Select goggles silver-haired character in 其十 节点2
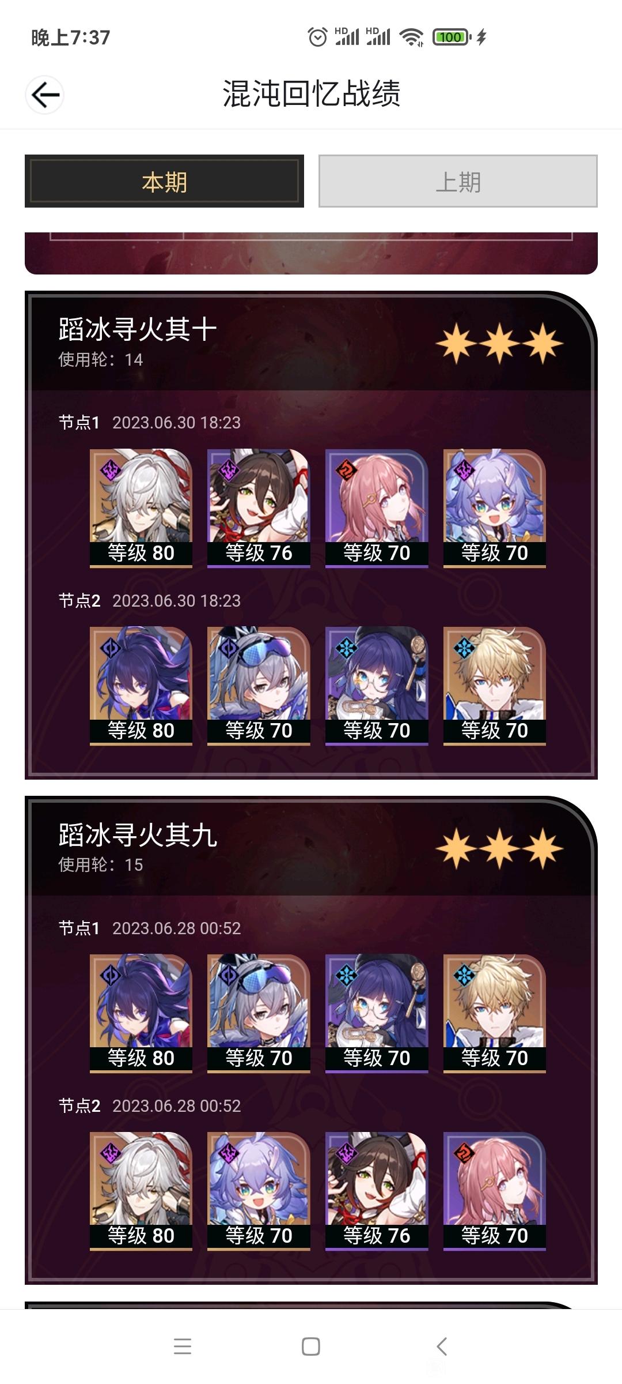 tap(259, 686)
